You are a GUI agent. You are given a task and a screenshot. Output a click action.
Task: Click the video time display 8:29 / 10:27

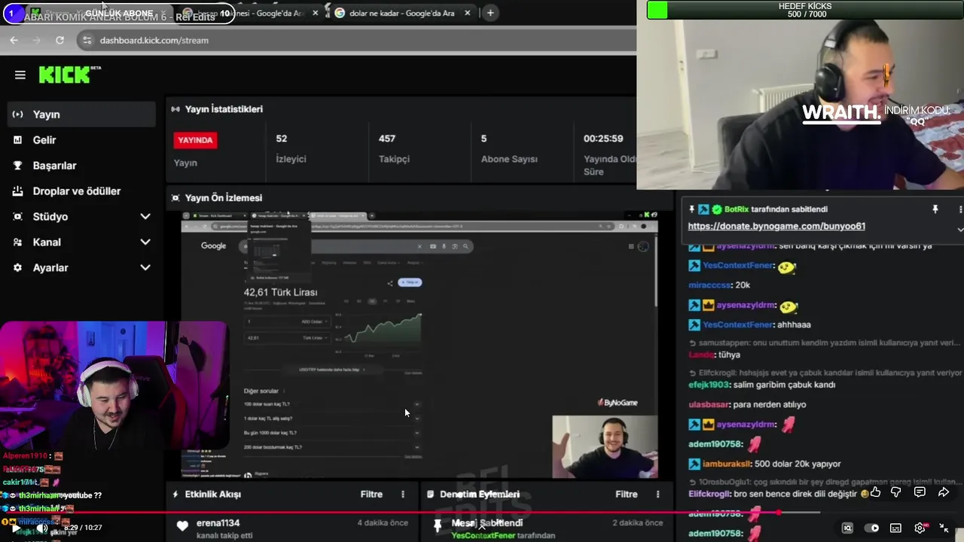click(x=83, y=528)
